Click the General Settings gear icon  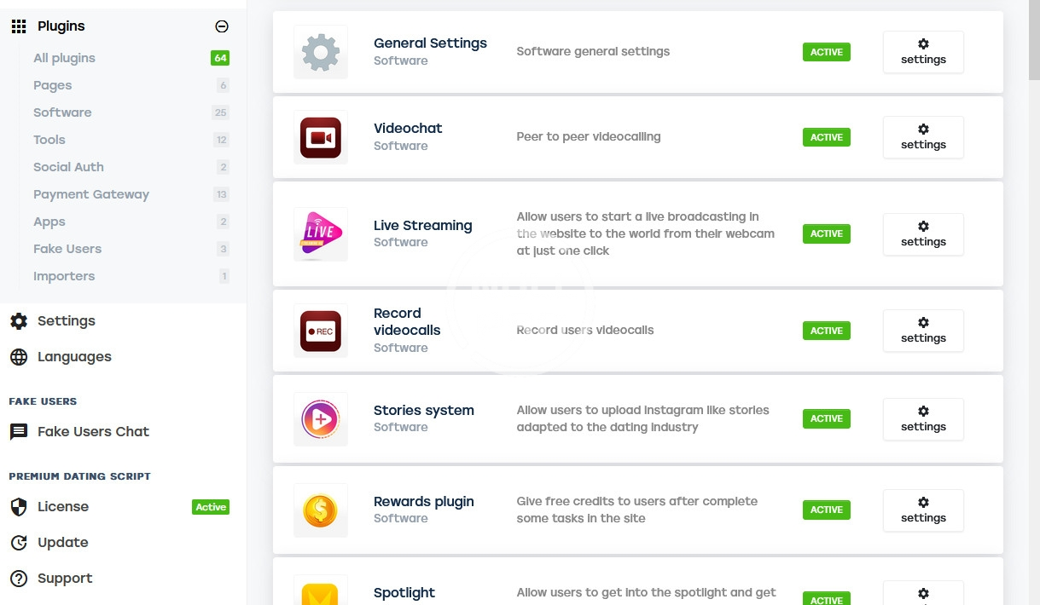tap(321, 52)
